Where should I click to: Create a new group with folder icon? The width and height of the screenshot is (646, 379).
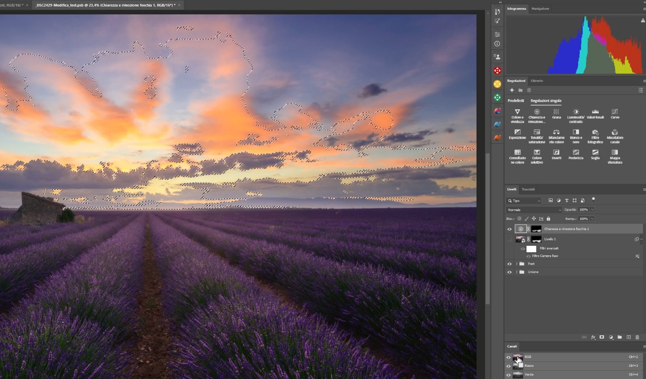pos(619,337)
